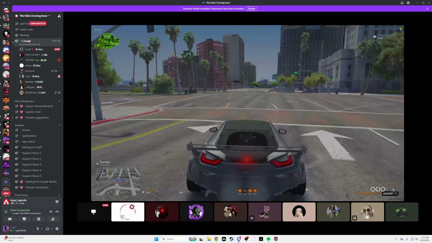Collapse The Falls Queens category
This screenshot has height=243, width=432.
(x=25, y=101)
